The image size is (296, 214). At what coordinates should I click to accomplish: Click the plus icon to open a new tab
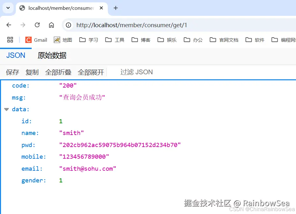[x=116, y=8]
